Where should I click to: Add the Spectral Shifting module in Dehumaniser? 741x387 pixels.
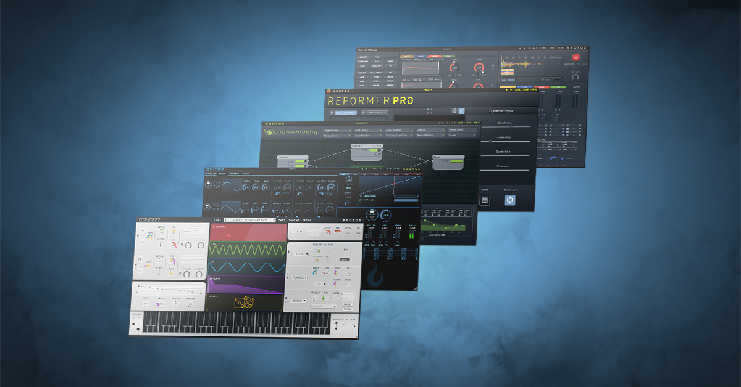coord(430,136)
